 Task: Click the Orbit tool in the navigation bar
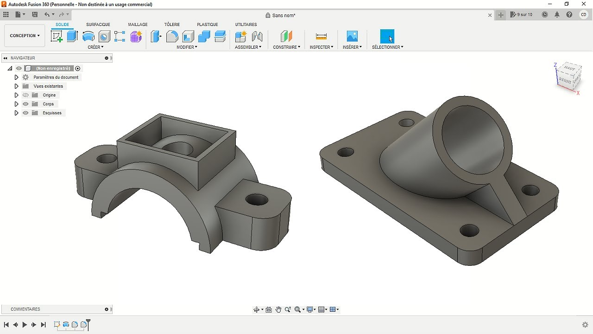click(x=257, y=309)
